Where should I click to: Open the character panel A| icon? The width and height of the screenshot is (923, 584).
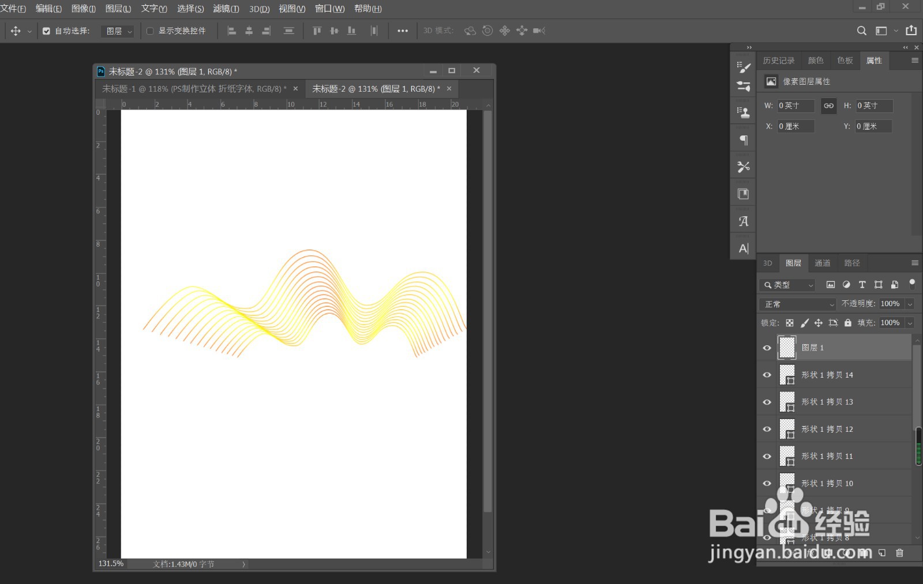(x=744, y=248)
